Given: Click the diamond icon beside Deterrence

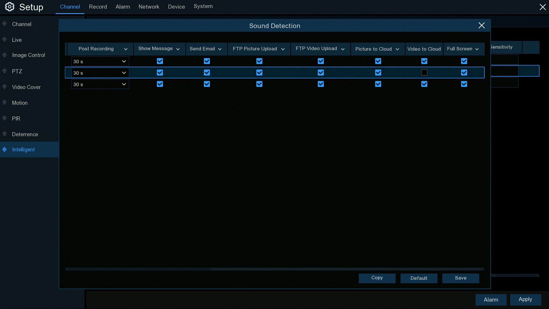Looking at the screenshot, I should tap(5, 134).
